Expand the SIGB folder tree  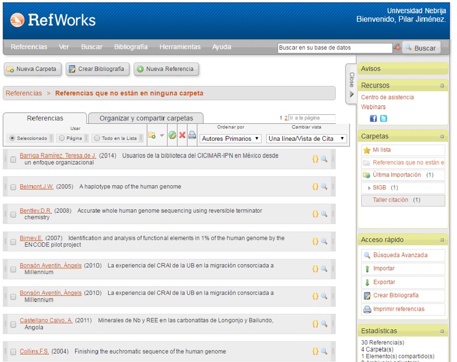[x=369, y=188]
